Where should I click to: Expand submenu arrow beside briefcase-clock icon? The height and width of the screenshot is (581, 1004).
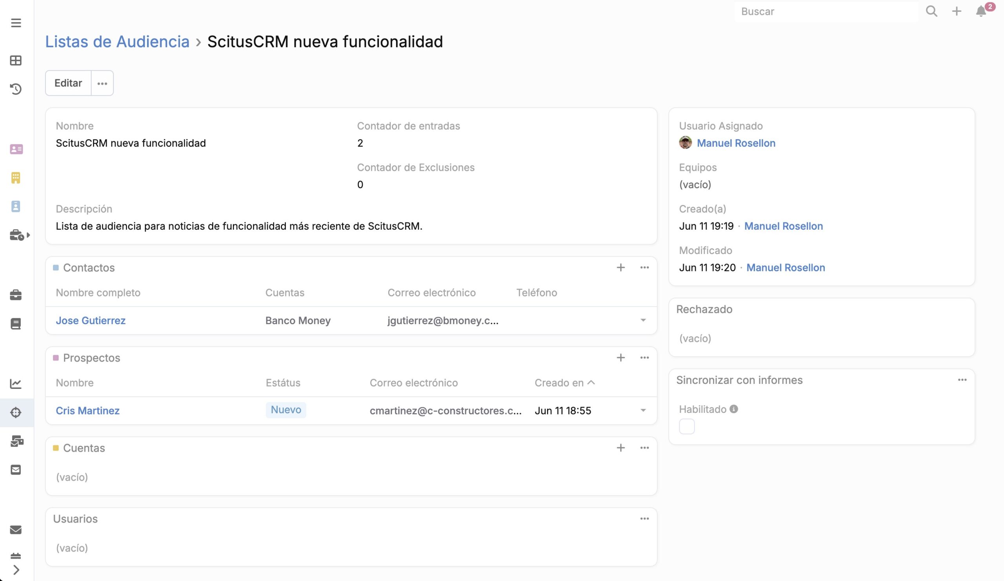28,235
